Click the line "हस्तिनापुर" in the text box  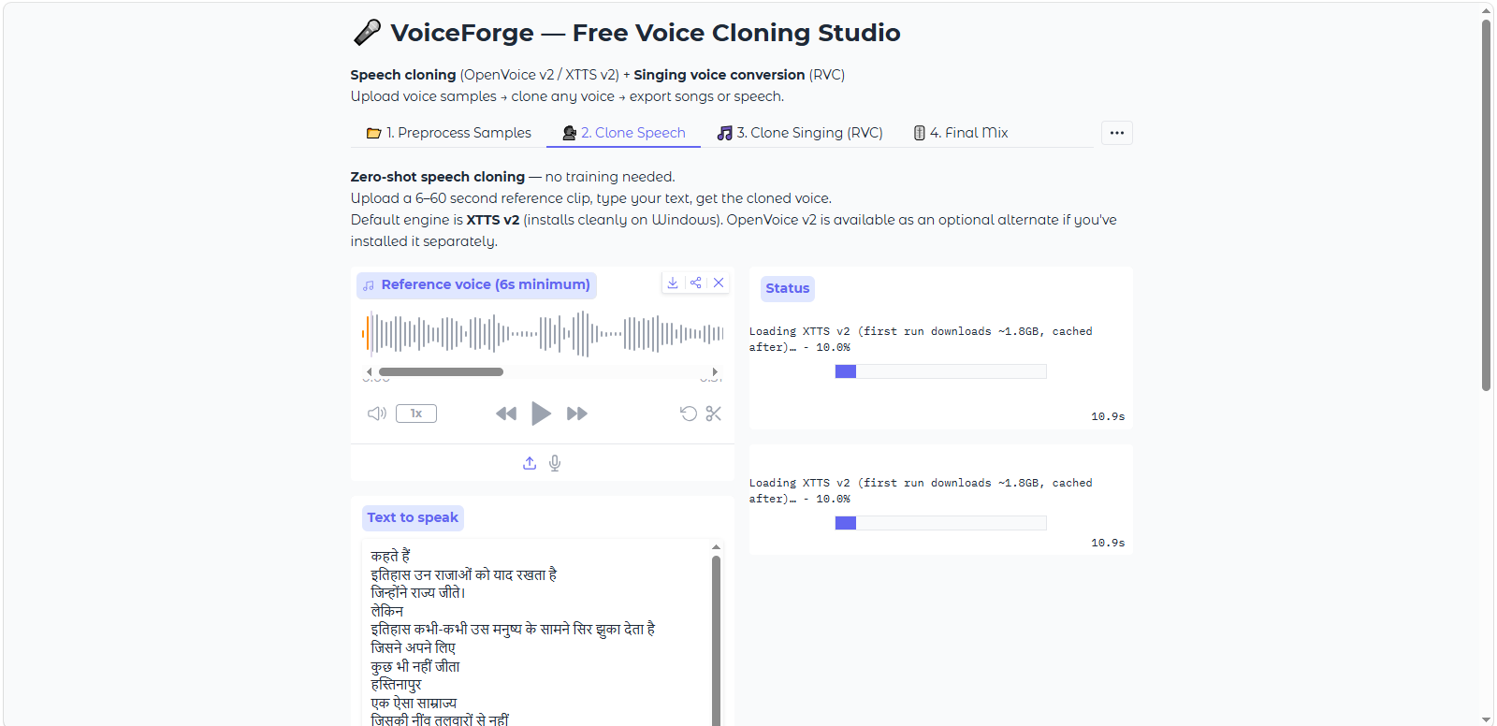[x=396, y=684]
